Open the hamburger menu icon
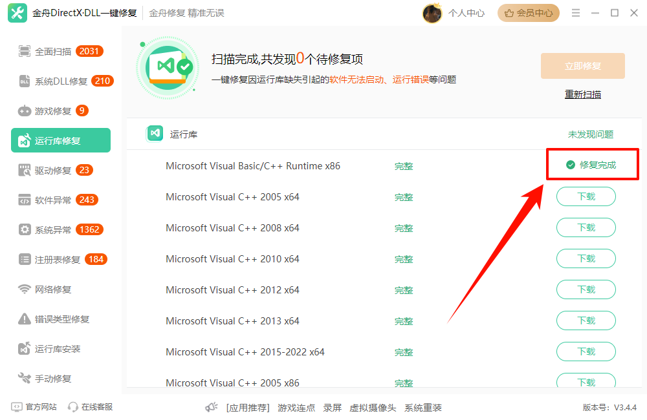 [x=576, y=13]
